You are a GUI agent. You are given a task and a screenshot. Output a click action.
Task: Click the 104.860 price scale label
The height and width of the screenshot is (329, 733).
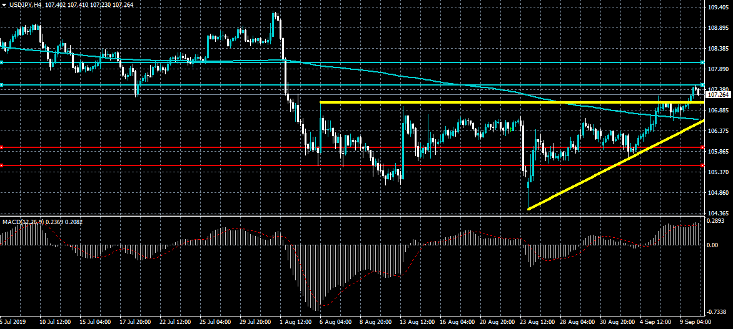pyautogui.click(x=718, y=193)
